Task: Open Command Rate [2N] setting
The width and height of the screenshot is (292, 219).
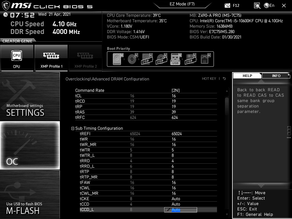Action: [x=176, y=90]
